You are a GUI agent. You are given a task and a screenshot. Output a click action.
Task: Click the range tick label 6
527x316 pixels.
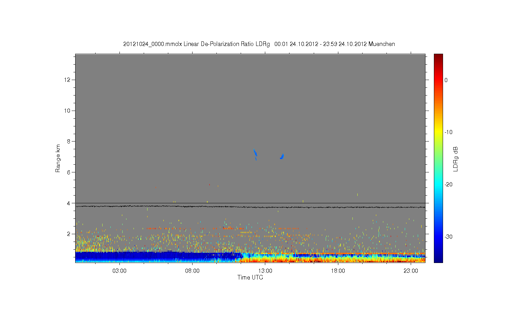[x=69, y=172]
